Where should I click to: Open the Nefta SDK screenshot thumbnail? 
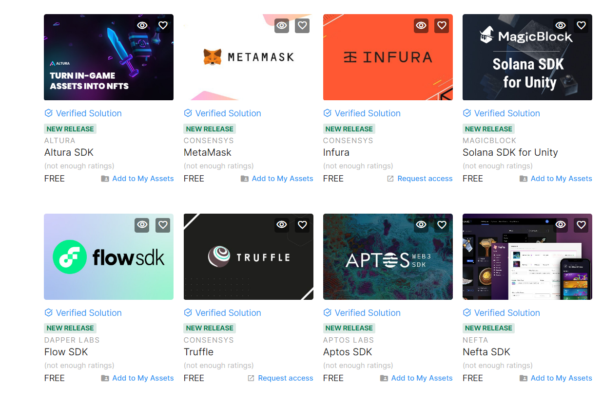[x=527, y=257]
